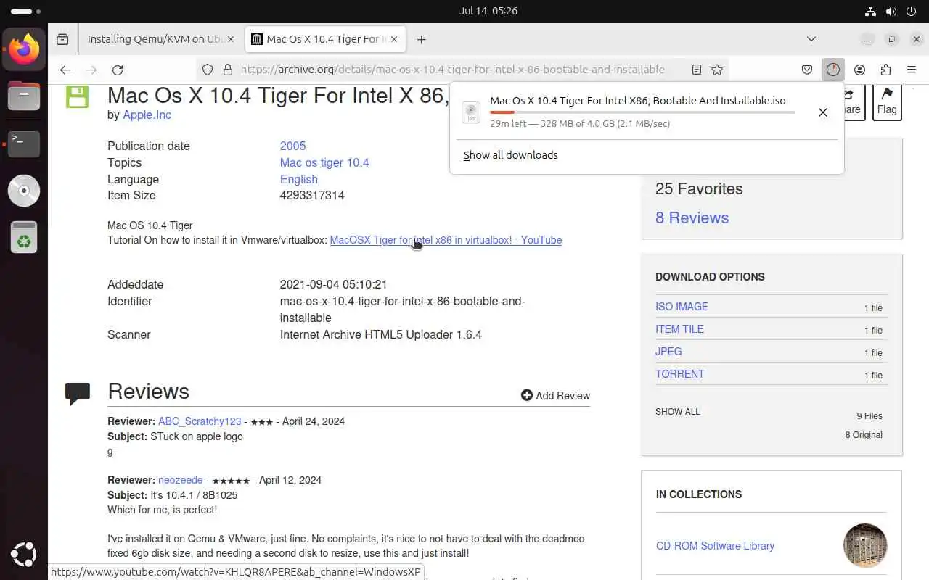Screen dimensions: 929x580
Task: Click the download progress bar for the ISO
Action: [x=643, y=112]
